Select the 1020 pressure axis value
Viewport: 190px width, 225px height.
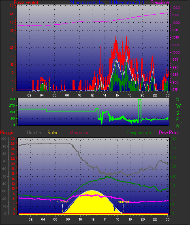point(176,23)
